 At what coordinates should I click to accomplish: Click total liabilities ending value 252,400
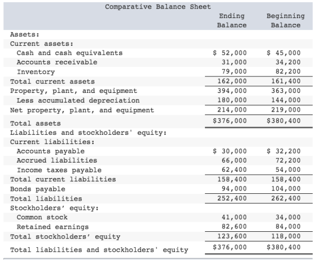(x=232, y=198)
